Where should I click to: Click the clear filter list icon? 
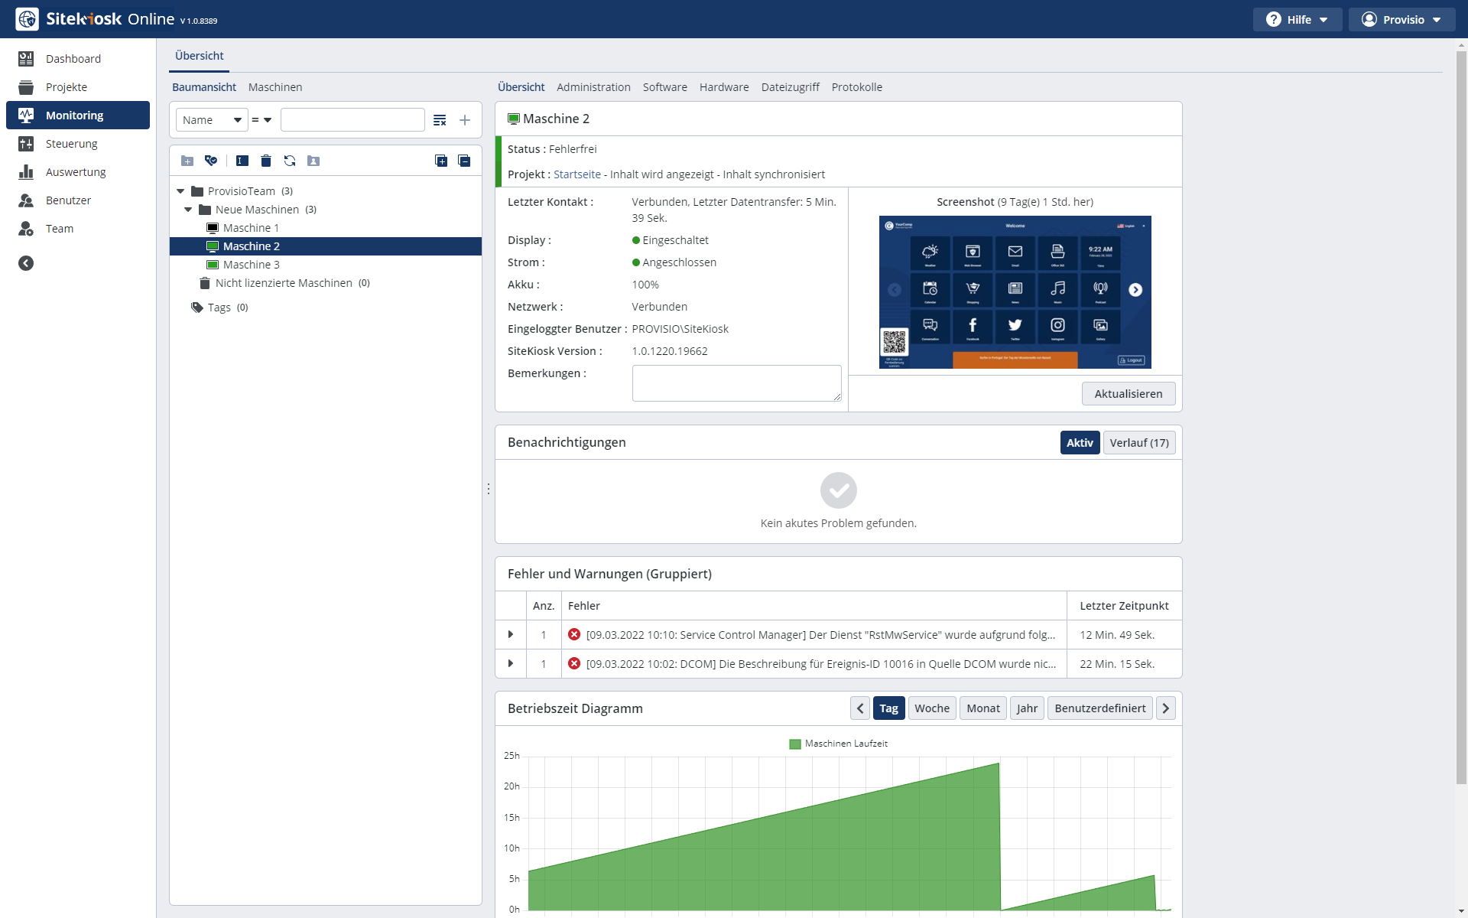pos(440,120)
